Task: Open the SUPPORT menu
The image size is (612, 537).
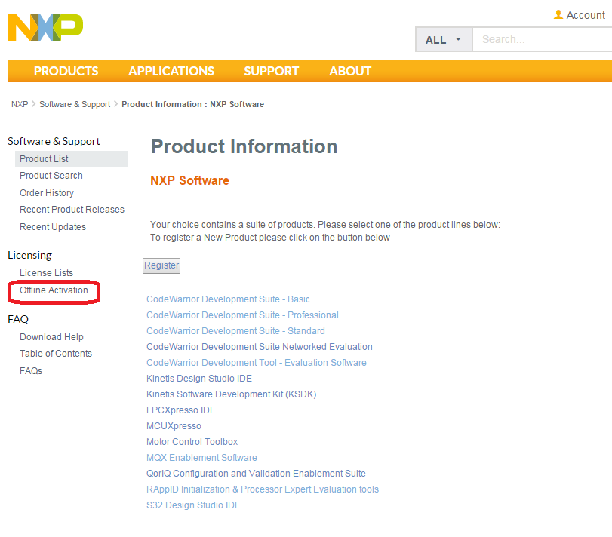Action: tap(271, 71)
